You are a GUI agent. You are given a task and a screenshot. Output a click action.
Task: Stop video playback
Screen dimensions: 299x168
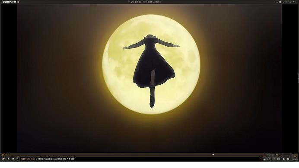[8, 158]
